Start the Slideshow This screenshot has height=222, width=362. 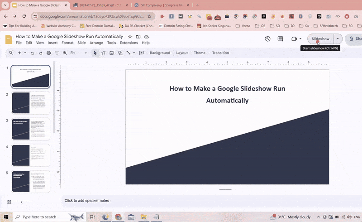[320, 39]
